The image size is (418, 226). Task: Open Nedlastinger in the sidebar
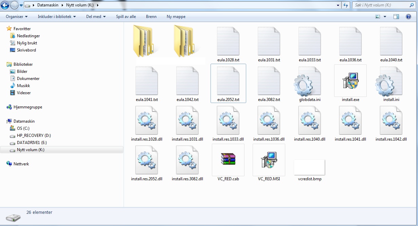(x=29, y=36)
